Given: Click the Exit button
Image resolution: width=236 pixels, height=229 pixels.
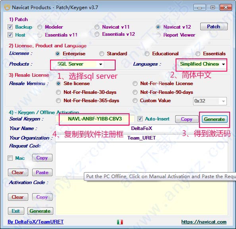Looking at the screenshot, I should [16, 211].
